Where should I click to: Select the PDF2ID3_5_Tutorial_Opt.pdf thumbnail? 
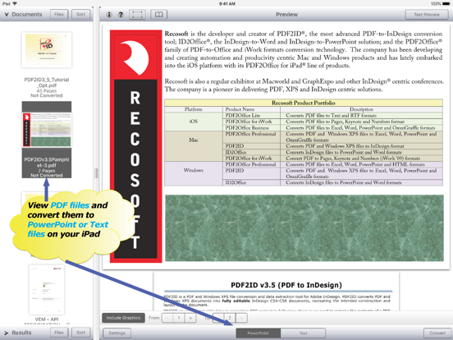click(47, 50)
